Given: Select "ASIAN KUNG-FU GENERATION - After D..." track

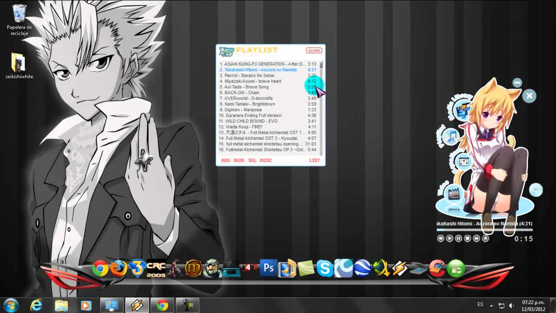Looking at the screenshot, I should (268, 64).
